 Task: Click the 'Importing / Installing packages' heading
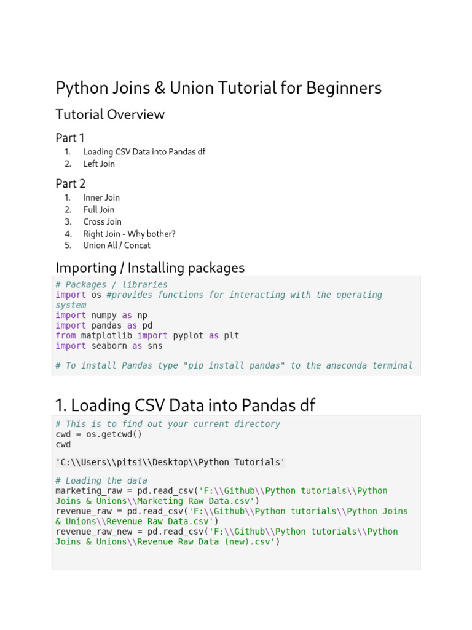[150, 268]
